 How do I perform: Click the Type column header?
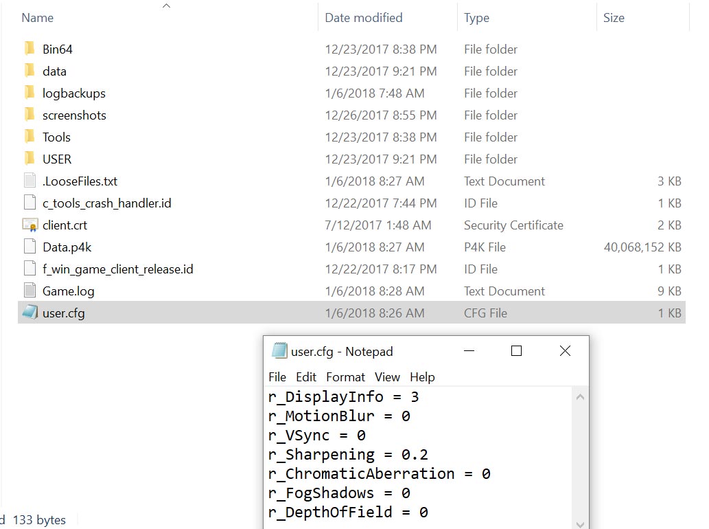(476, 18)
